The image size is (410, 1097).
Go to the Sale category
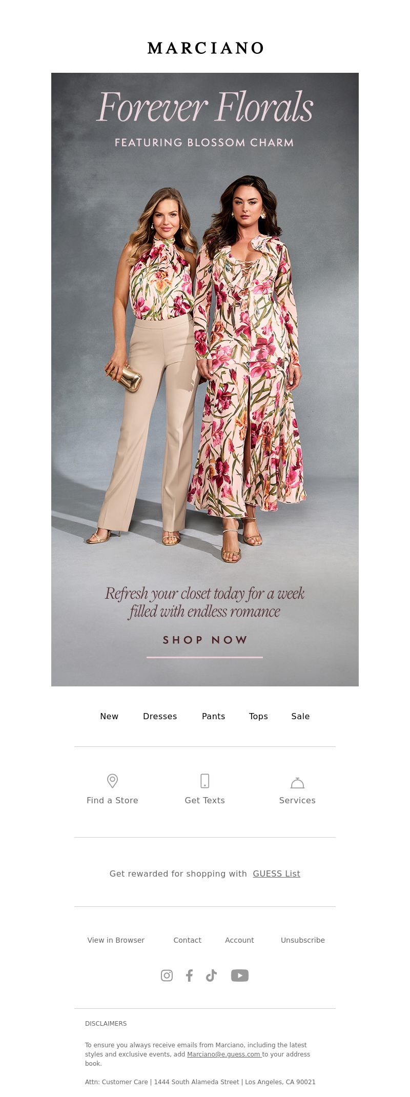(x=300, y=716)
